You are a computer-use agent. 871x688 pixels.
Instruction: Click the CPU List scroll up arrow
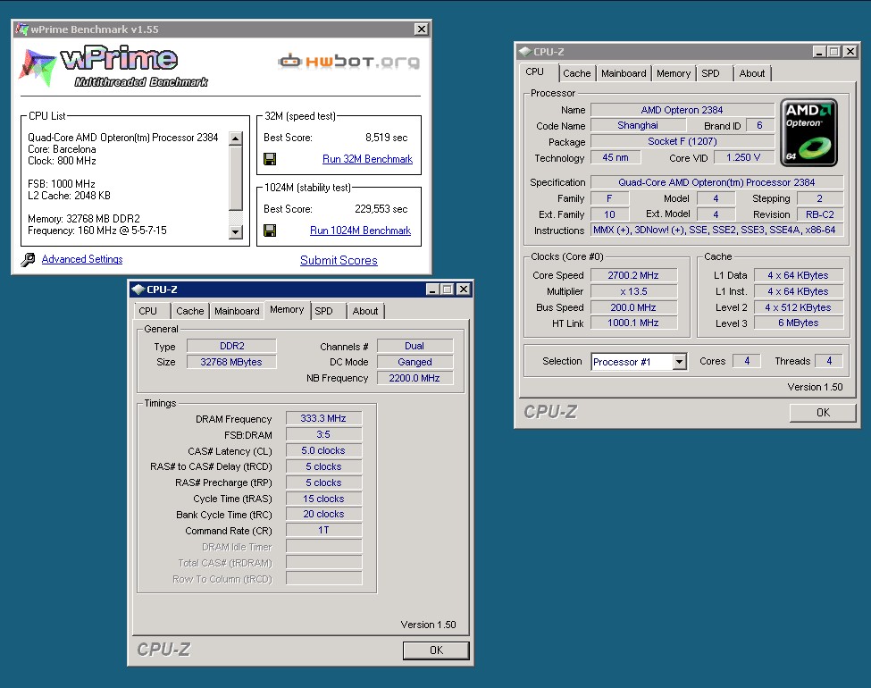236,138
